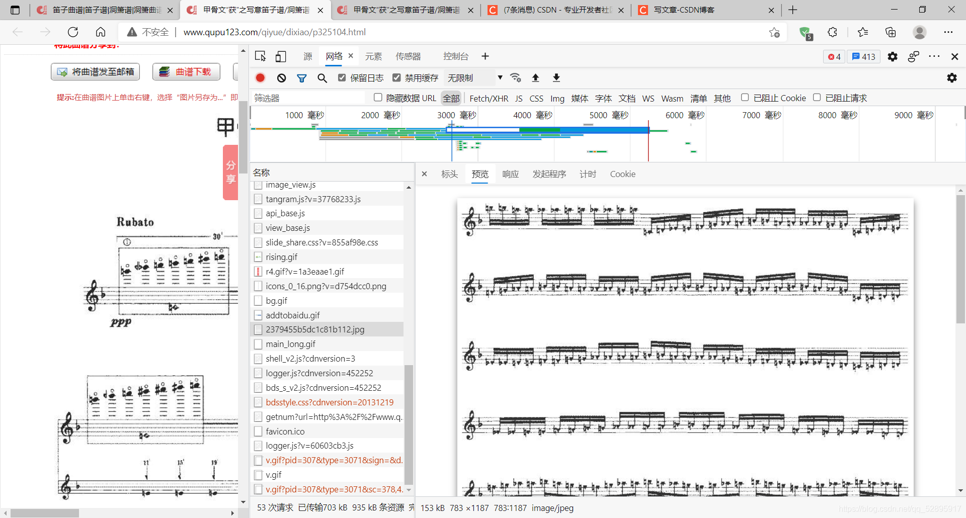Add a new DevTools tool tab with plus
This screenshot has height=518, width=966.
[x=485, y=56]
